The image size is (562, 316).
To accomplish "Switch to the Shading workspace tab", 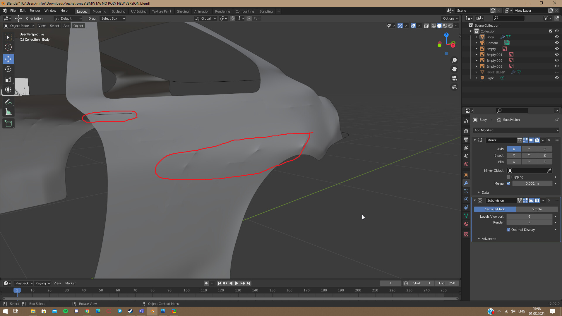I will coord(183,11).
